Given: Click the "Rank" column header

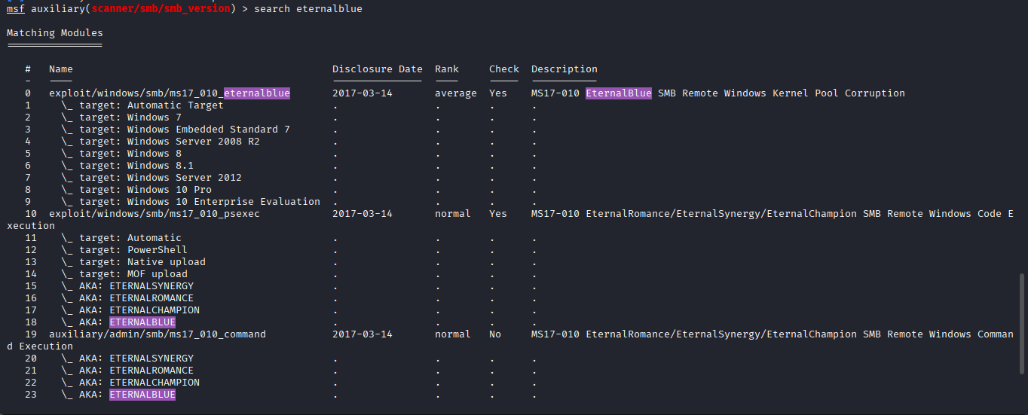Looking at the screenshot, I should 446,69.
